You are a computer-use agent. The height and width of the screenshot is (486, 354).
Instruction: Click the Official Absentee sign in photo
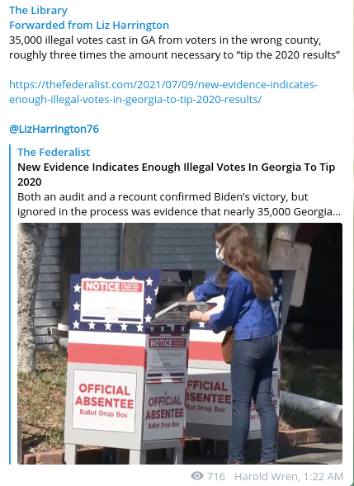point(104,401)
